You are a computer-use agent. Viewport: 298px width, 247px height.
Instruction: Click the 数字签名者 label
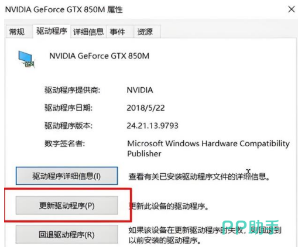(65, 144)
